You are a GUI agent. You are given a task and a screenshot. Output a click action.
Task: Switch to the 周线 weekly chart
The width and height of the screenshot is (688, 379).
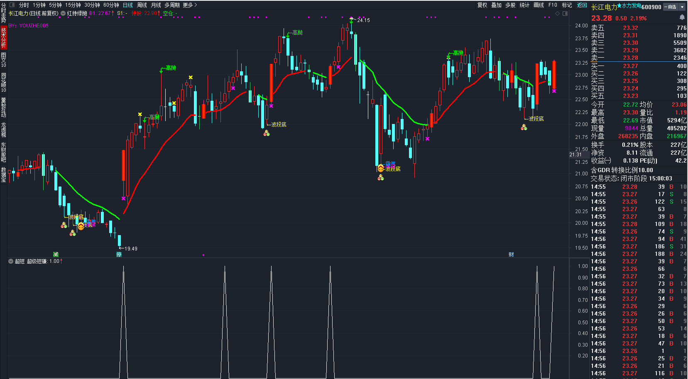click(142, 5)
